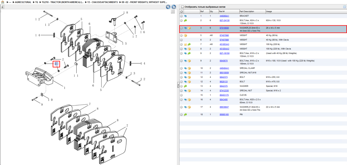
Task: Open part number link 87016608
Action: [x=224, y=28]
